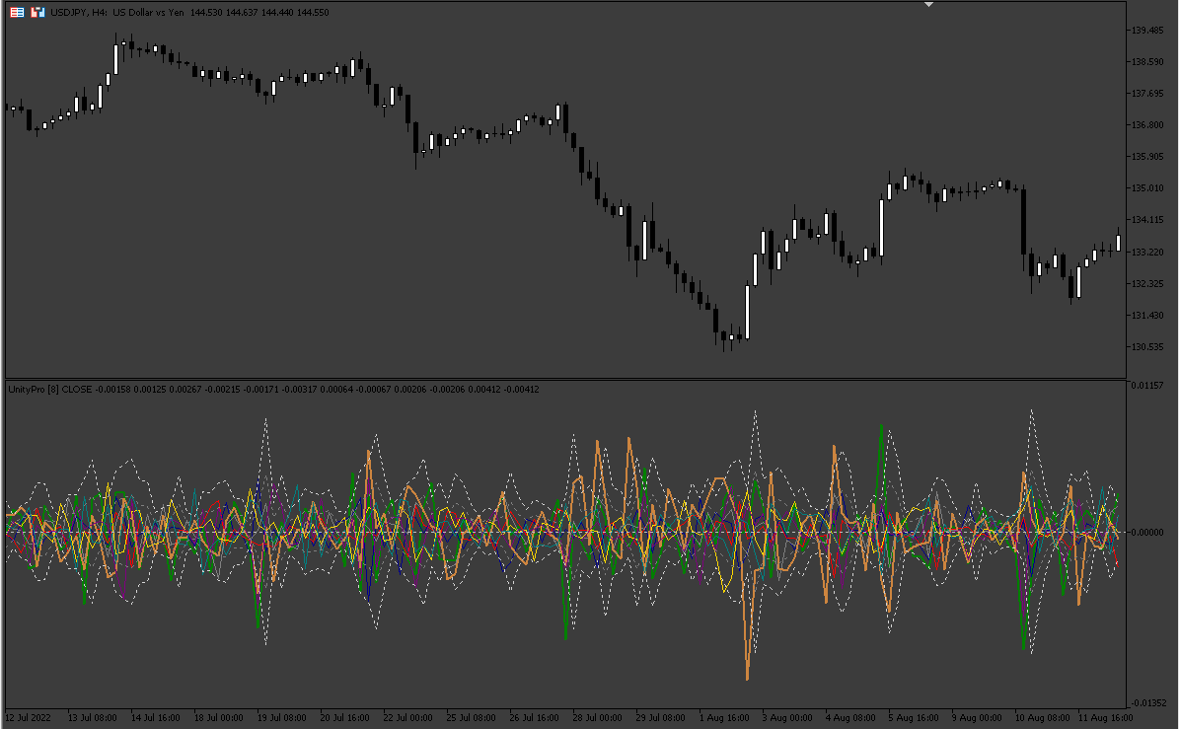Click the 1 Aug 16:00 time label
This screenshot has height=729, width=1180.
pos(724,718)
